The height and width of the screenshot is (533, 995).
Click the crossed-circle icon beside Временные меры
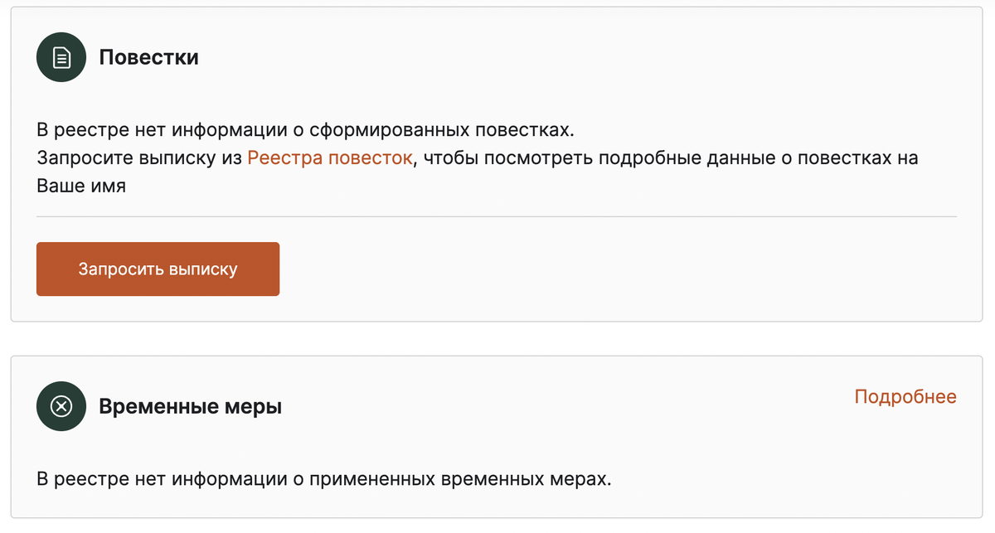click(61, 406)
